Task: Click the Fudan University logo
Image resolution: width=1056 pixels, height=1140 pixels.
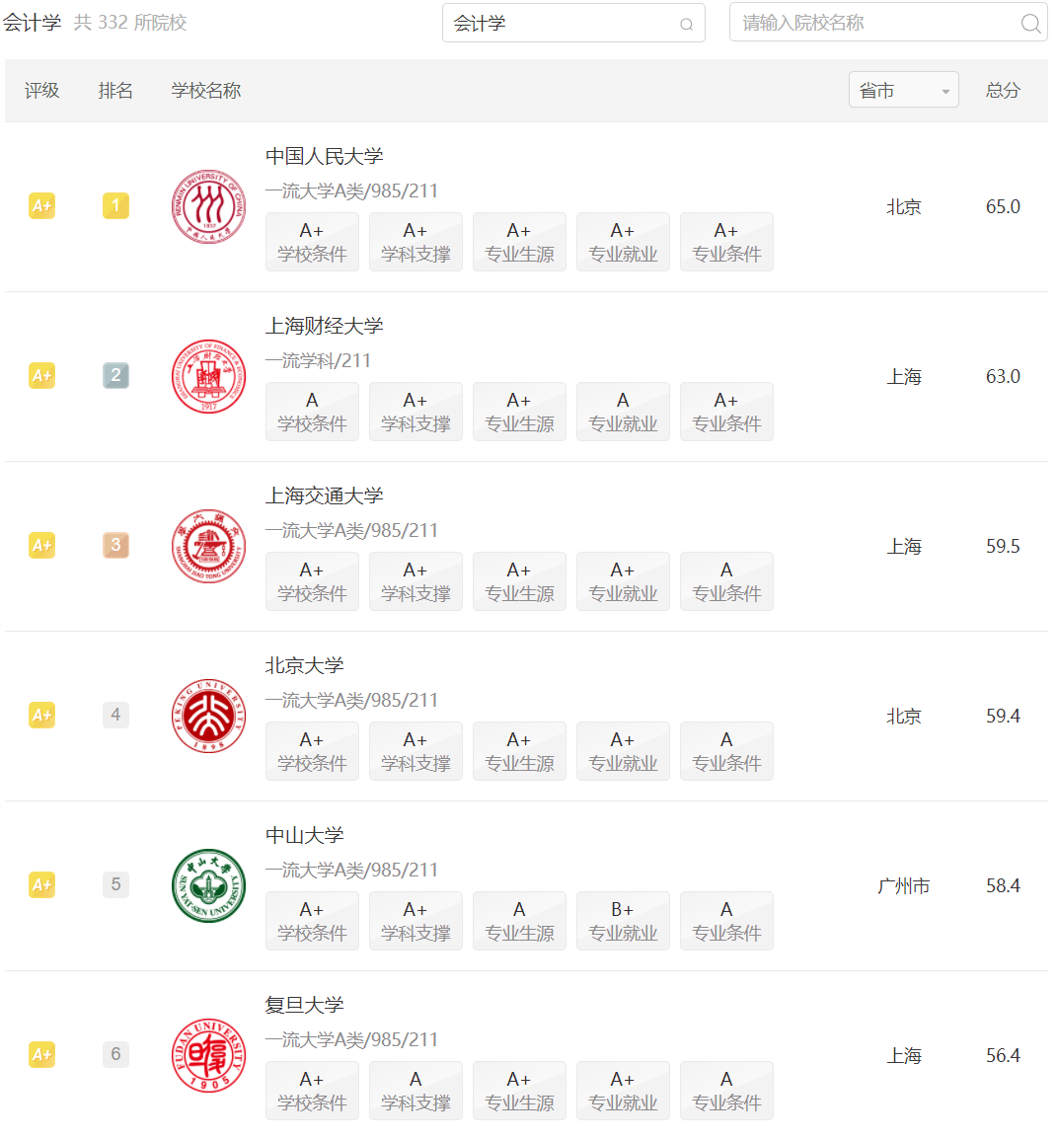Action: 208,1056
